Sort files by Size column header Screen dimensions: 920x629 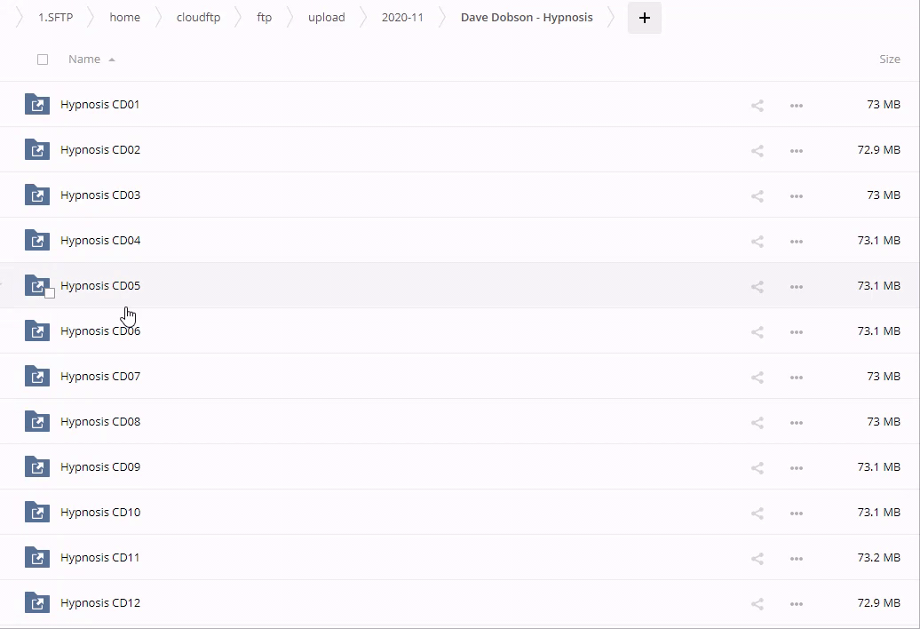point(889,60)
